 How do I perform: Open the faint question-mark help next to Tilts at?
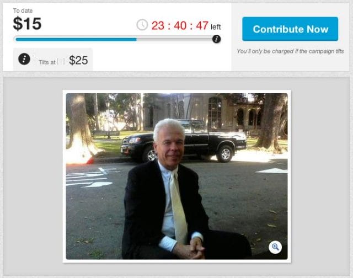61,62
